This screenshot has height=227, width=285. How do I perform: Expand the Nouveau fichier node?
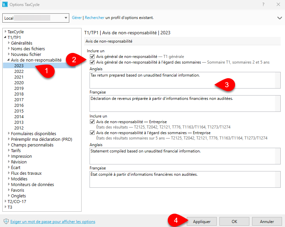tap(9, 54)
